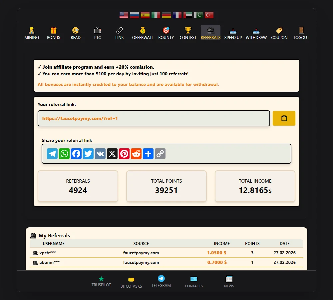Open the Telegram footer link
Screen dimensions: 333x300
click(161, 282)
